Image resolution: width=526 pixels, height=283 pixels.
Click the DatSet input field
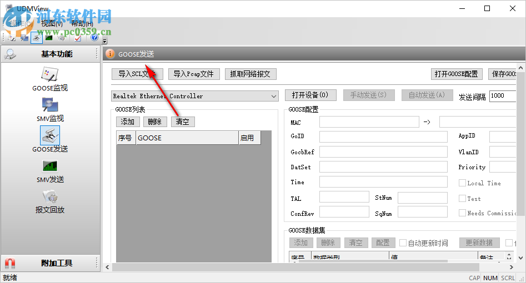coord(383,166)
